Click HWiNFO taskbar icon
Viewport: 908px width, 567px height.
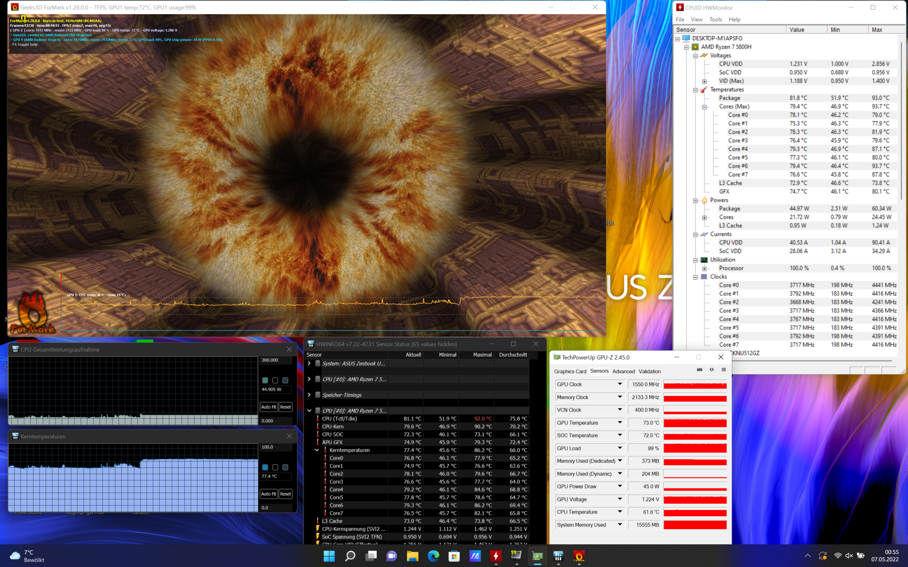pyautogui.click(x=558, y=556)
